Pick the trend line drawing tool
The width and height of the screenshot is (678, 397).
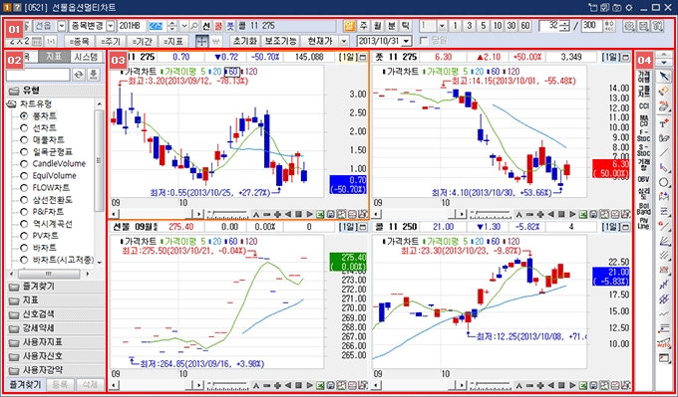coord(664,152)
